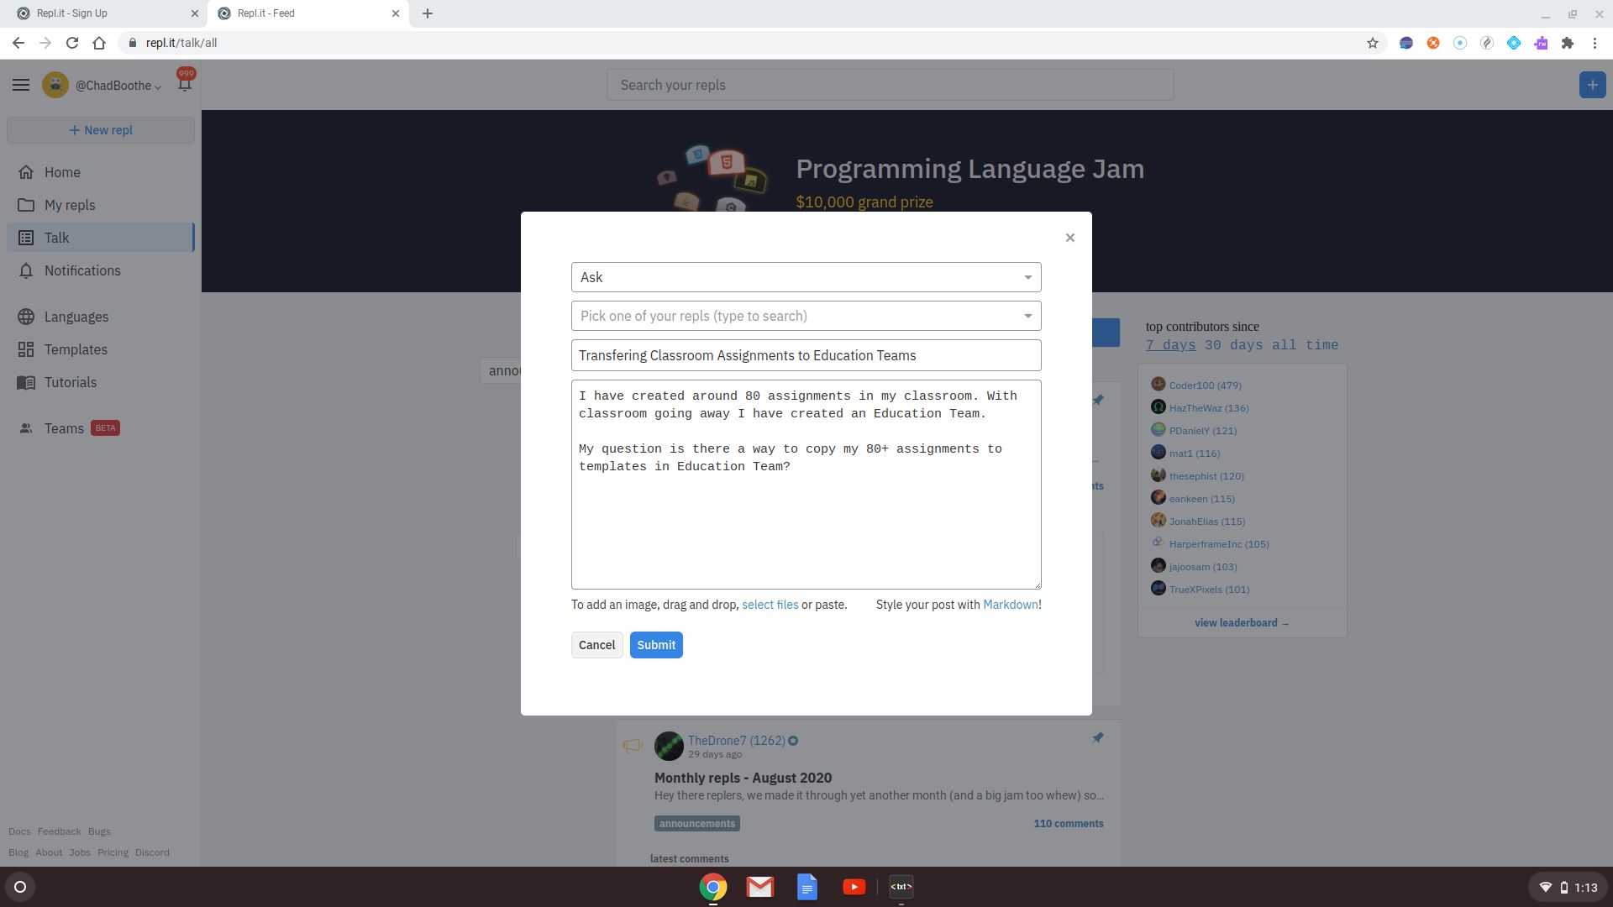Click the Programming Language Jam banner title
Screen dimensions: 1613x907
pyautogui.click(x=969, y=169)
